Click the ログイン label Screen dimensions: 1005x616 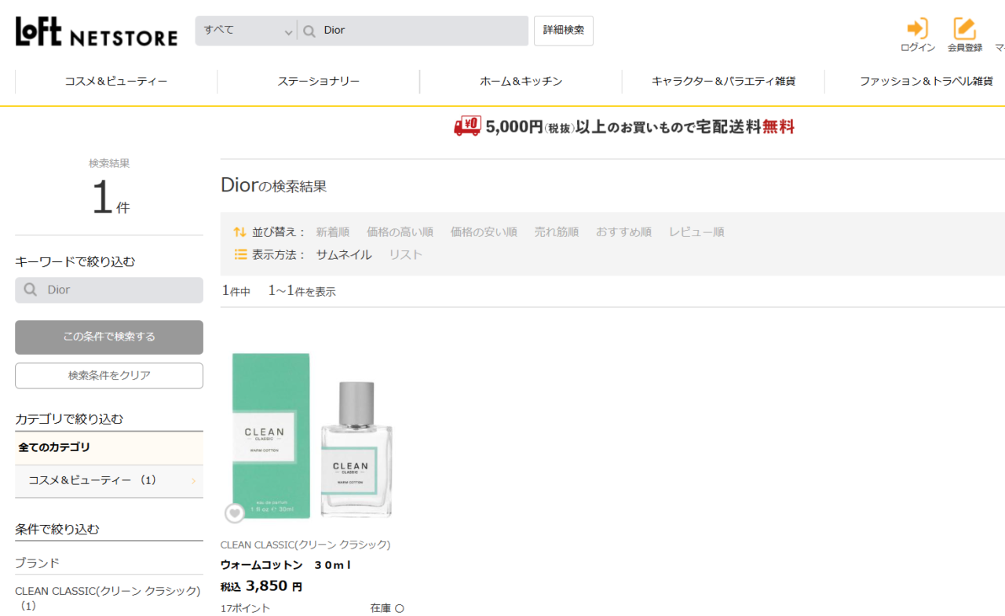click(918, 48)
